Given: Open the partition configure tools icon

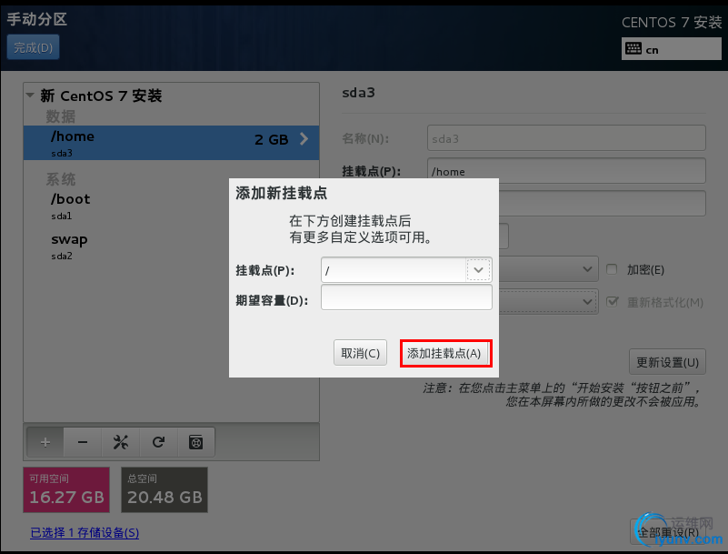Looking at the screenshot, I should point(120,442).
